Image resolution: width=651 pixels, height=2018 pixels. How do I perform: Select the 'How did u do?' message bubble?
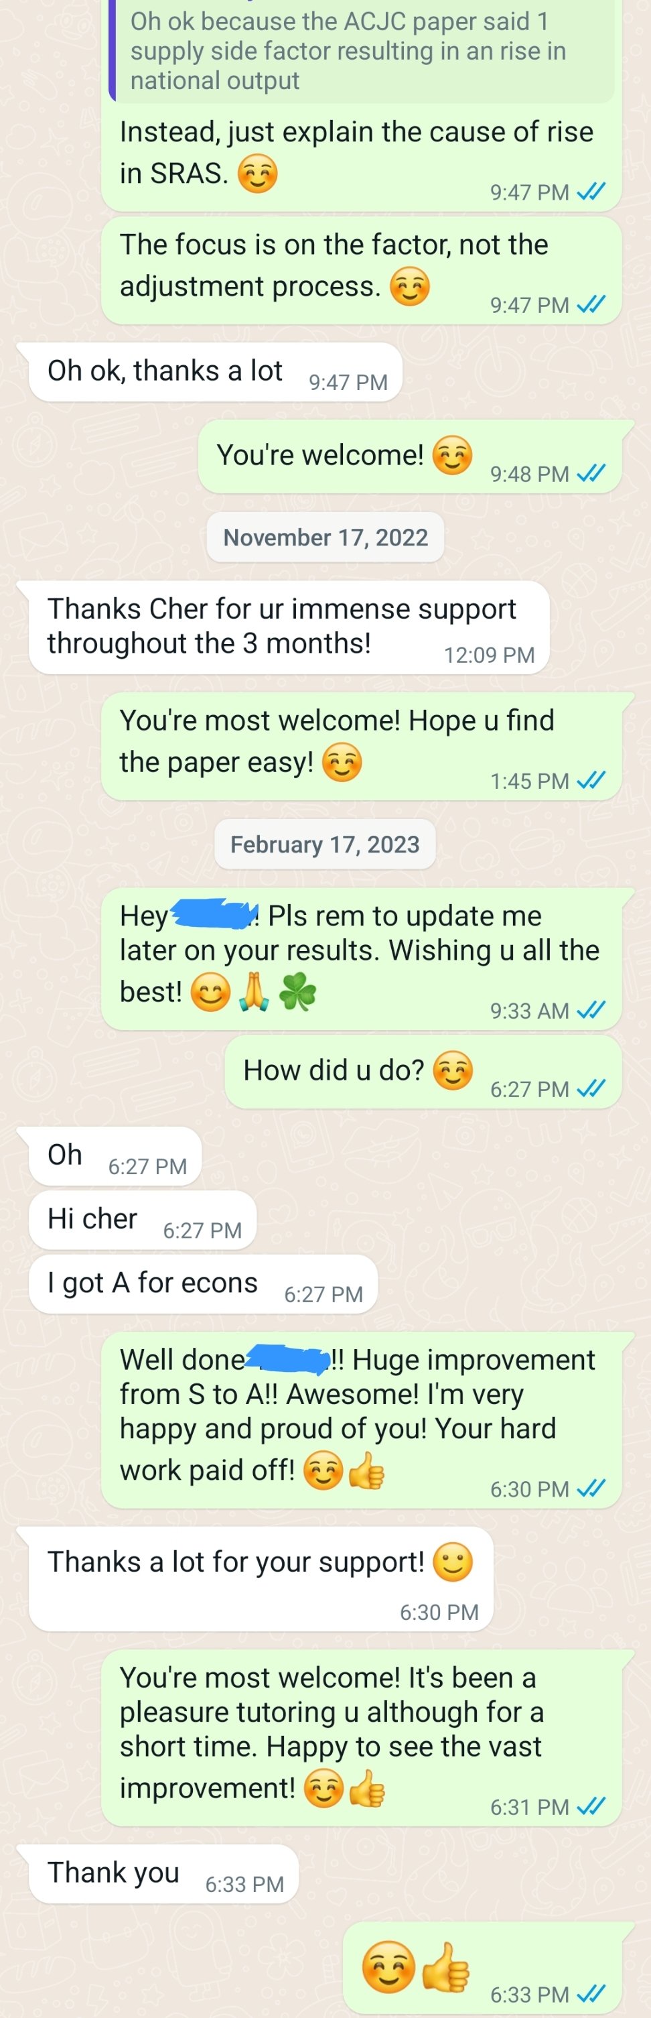423,1072
